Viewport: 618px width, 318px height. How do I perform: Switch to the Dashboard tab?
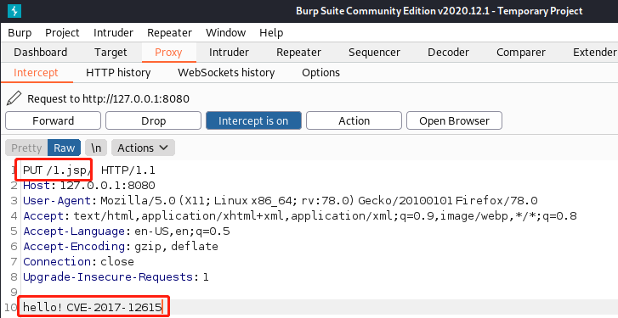(41, 53)
